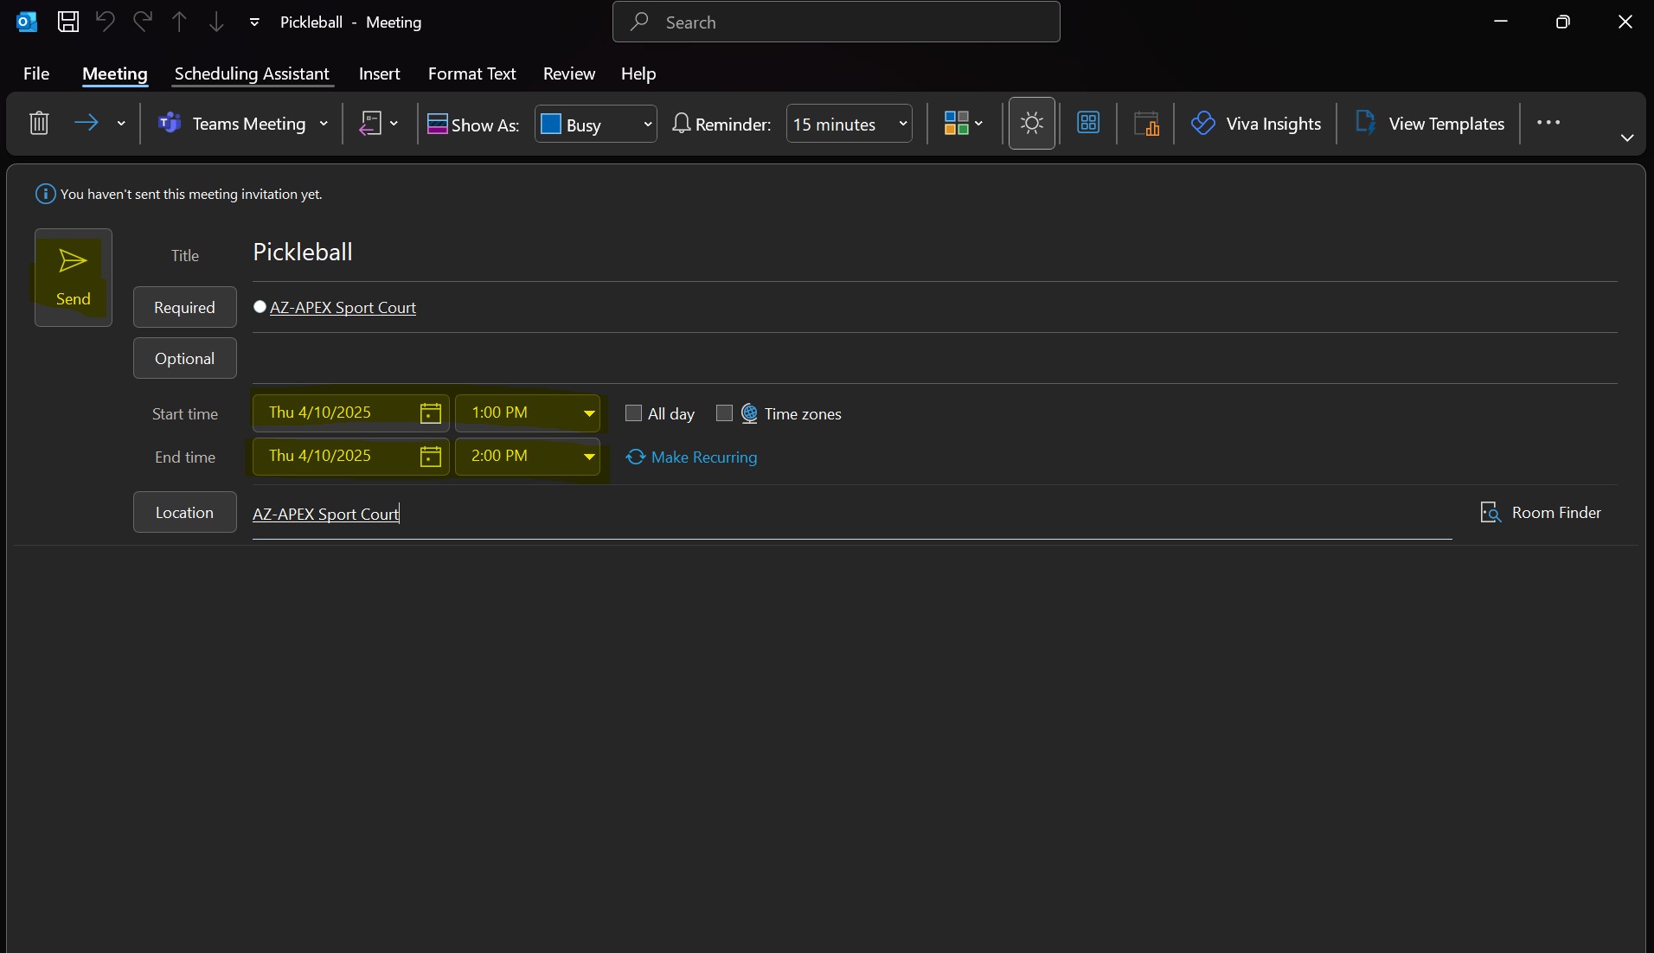
Task: Open the Insert tab
Action: 380,74
